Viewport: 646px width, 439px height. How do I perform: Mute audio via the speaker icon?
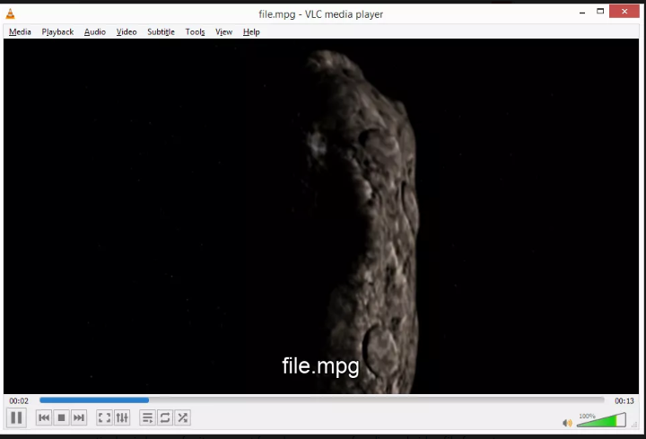click(x=567, y=423)
